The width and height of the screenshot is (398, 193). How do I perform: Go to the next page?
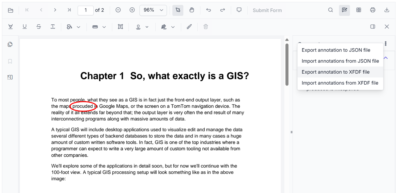pyautogui.click(x=55, y=10)
